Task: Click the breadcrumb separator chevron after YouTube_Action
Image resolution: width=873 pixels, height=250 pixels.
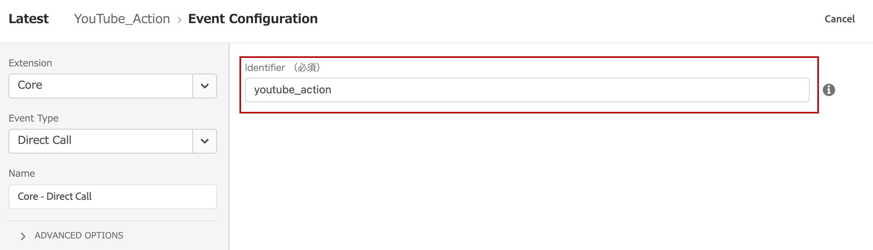Action: (179, 20)
